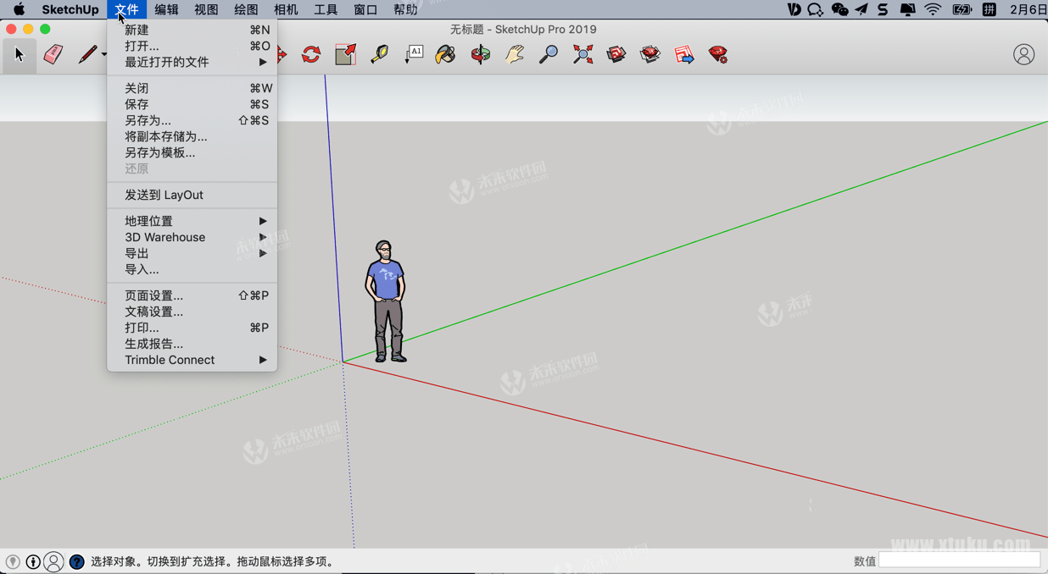Open the 视图 menu
Image resolution: width=1048 pixels, height=574 pixels.
206,9
